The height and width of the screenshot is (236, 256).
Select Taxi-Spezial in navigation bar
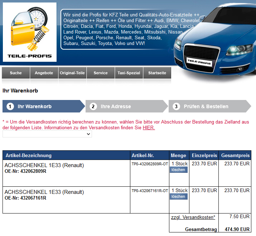click(129, 73)
